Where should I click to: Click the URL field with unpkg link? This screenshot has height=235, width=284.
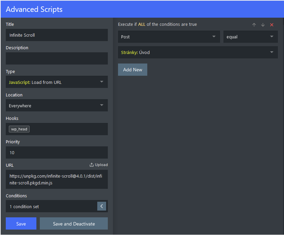(x=57, y=179)
